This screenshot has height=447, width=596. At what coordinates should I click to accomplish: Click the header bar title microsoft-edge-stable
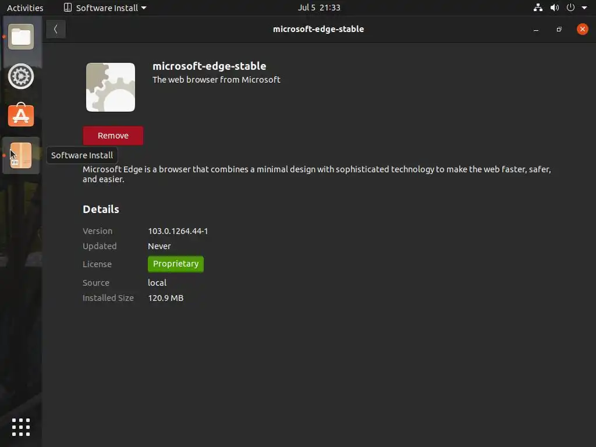(318, 29)
